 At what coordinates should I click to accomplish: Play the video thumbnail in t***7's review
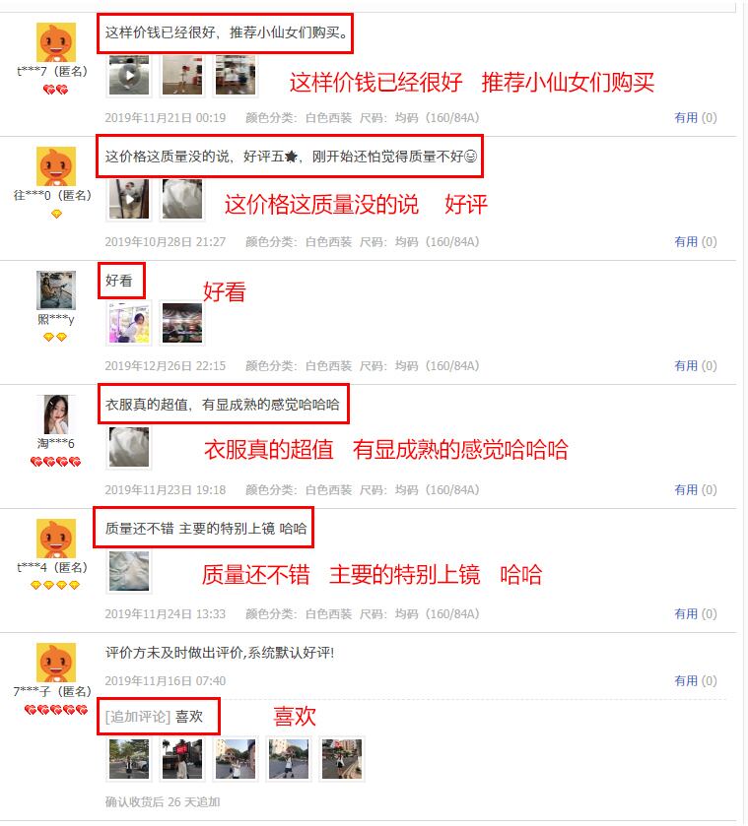click(x=129, y=76)
